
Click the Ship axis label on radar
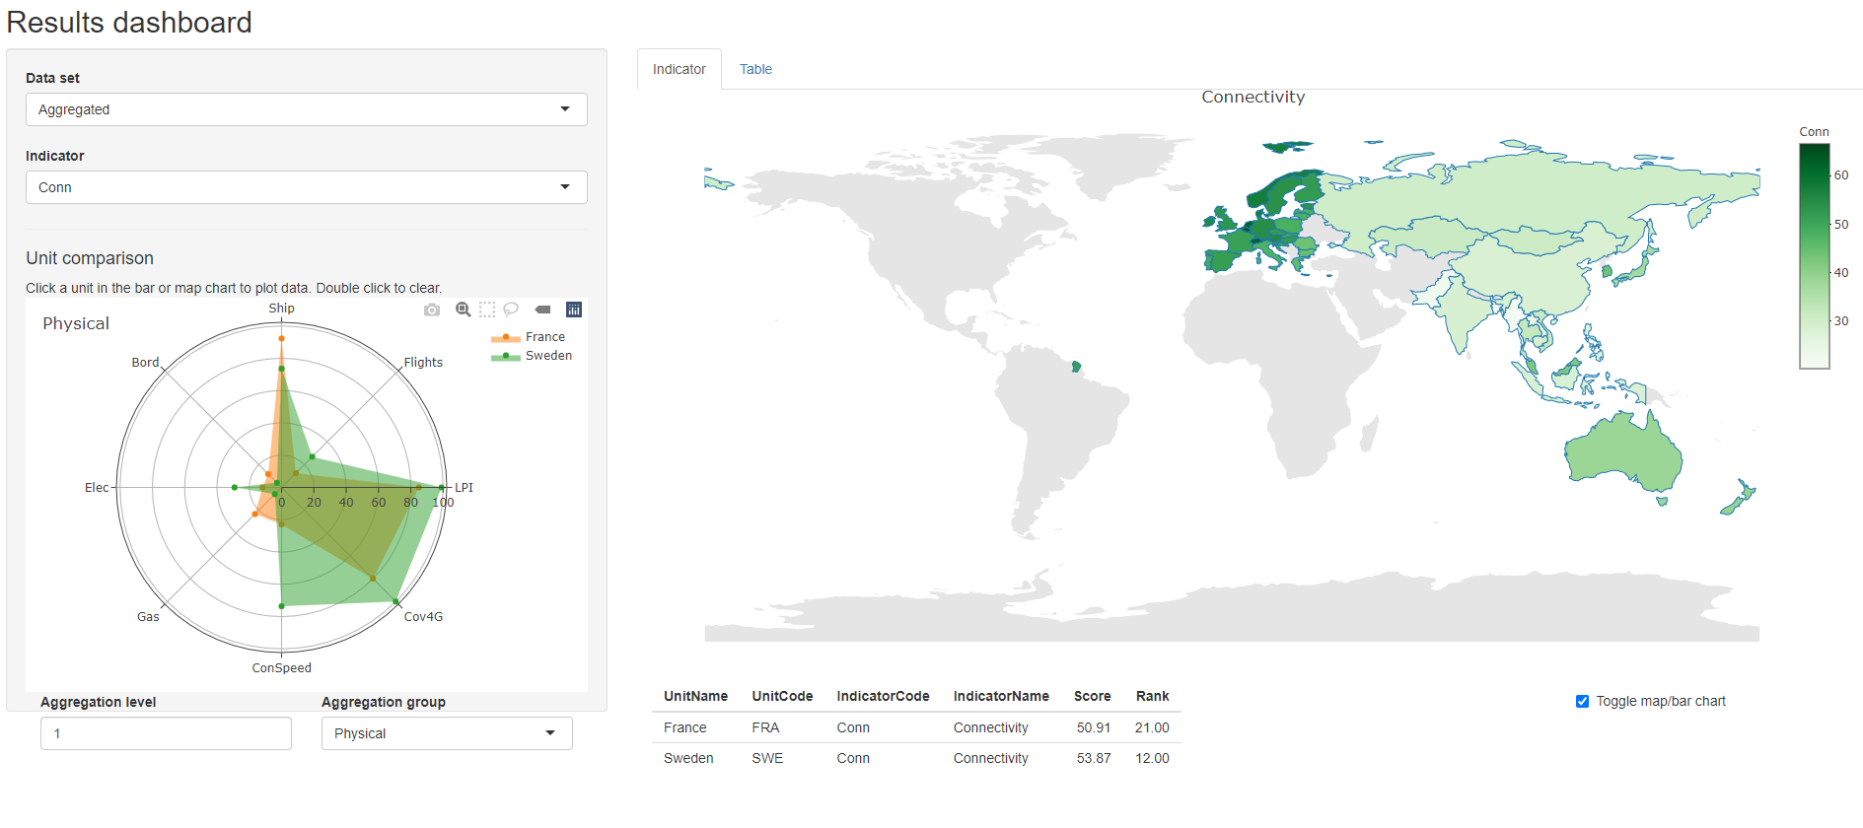click(x=281, y=309)
